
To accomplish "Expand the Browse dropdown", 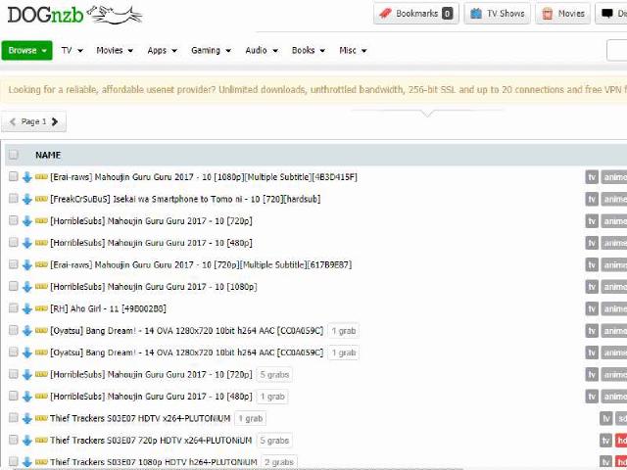I will 26,50.
